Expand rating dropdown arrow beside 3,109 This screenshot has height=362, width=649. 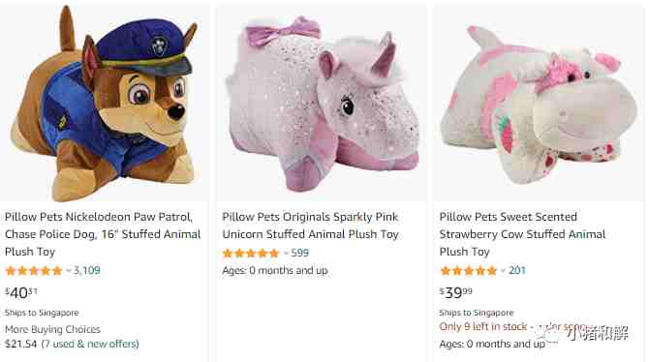pos(69,271)
